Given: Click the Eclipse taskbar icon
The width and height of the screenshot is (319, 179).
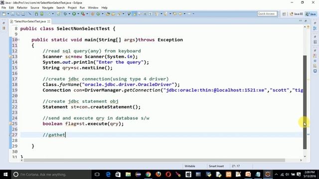Looking at the screenshot, I should click(268, 175).
